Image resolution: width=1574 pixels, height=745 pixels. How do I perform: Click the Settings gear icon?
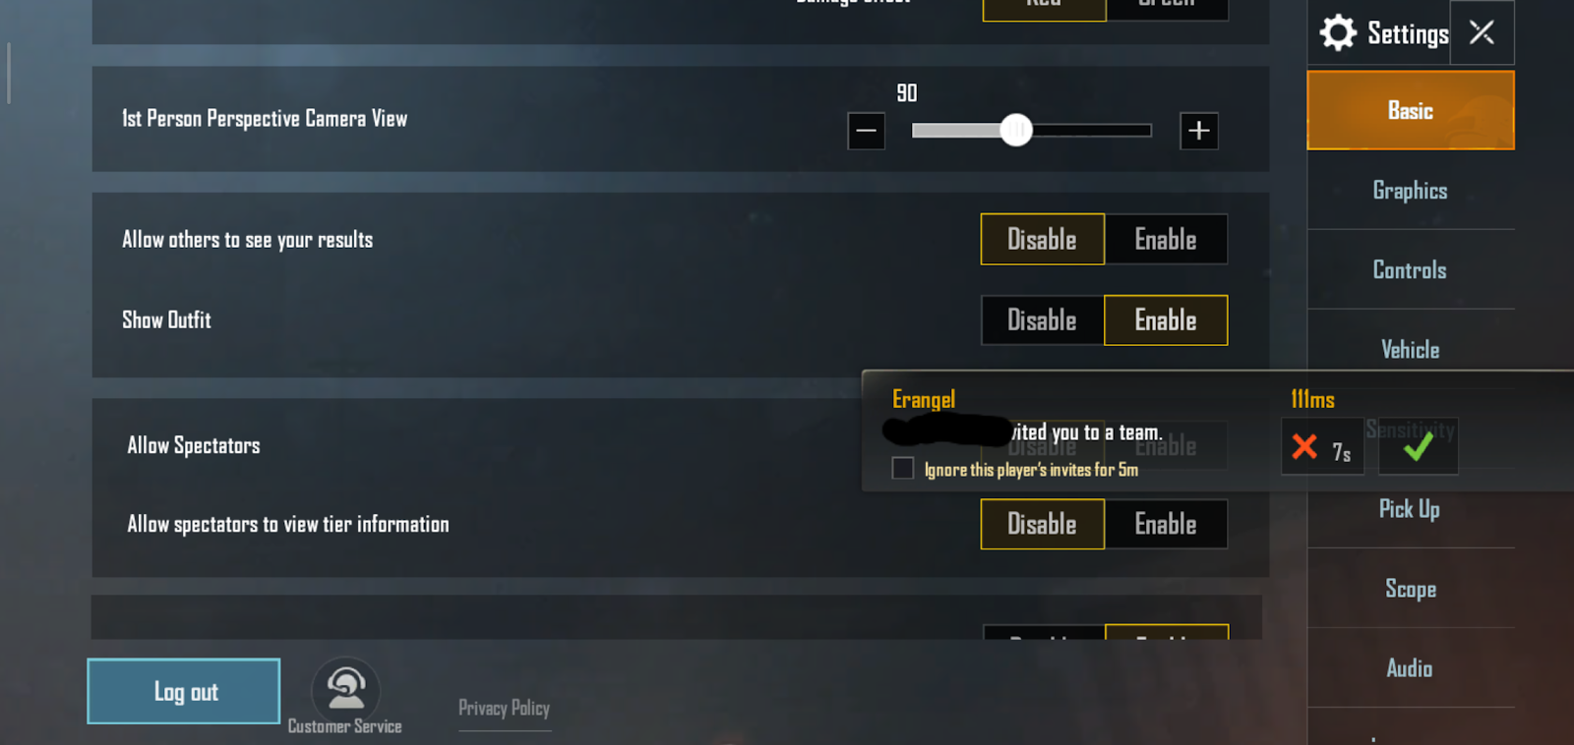click(x=1338, y=33)
